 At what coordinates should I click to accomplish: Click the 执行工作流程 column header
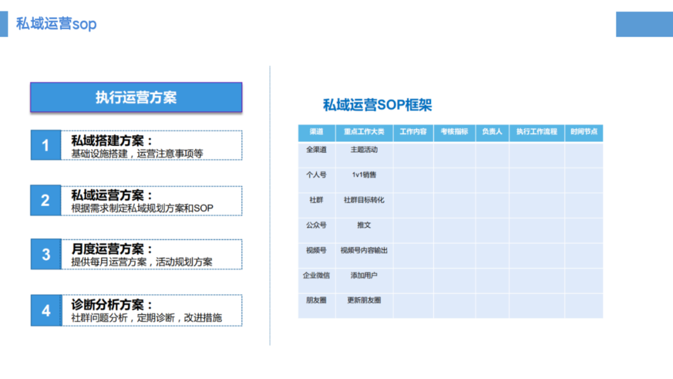pyautogui.click(x=537, y=133)
